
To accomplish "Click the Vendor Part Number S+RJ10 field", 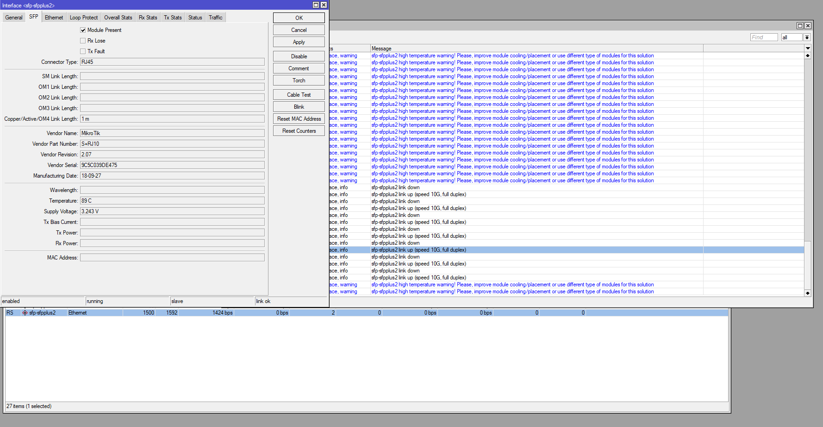I will tap(172, 144).
